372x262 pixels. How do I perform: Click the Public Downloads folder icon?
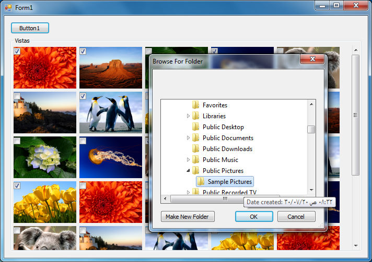tap(196, 149)
